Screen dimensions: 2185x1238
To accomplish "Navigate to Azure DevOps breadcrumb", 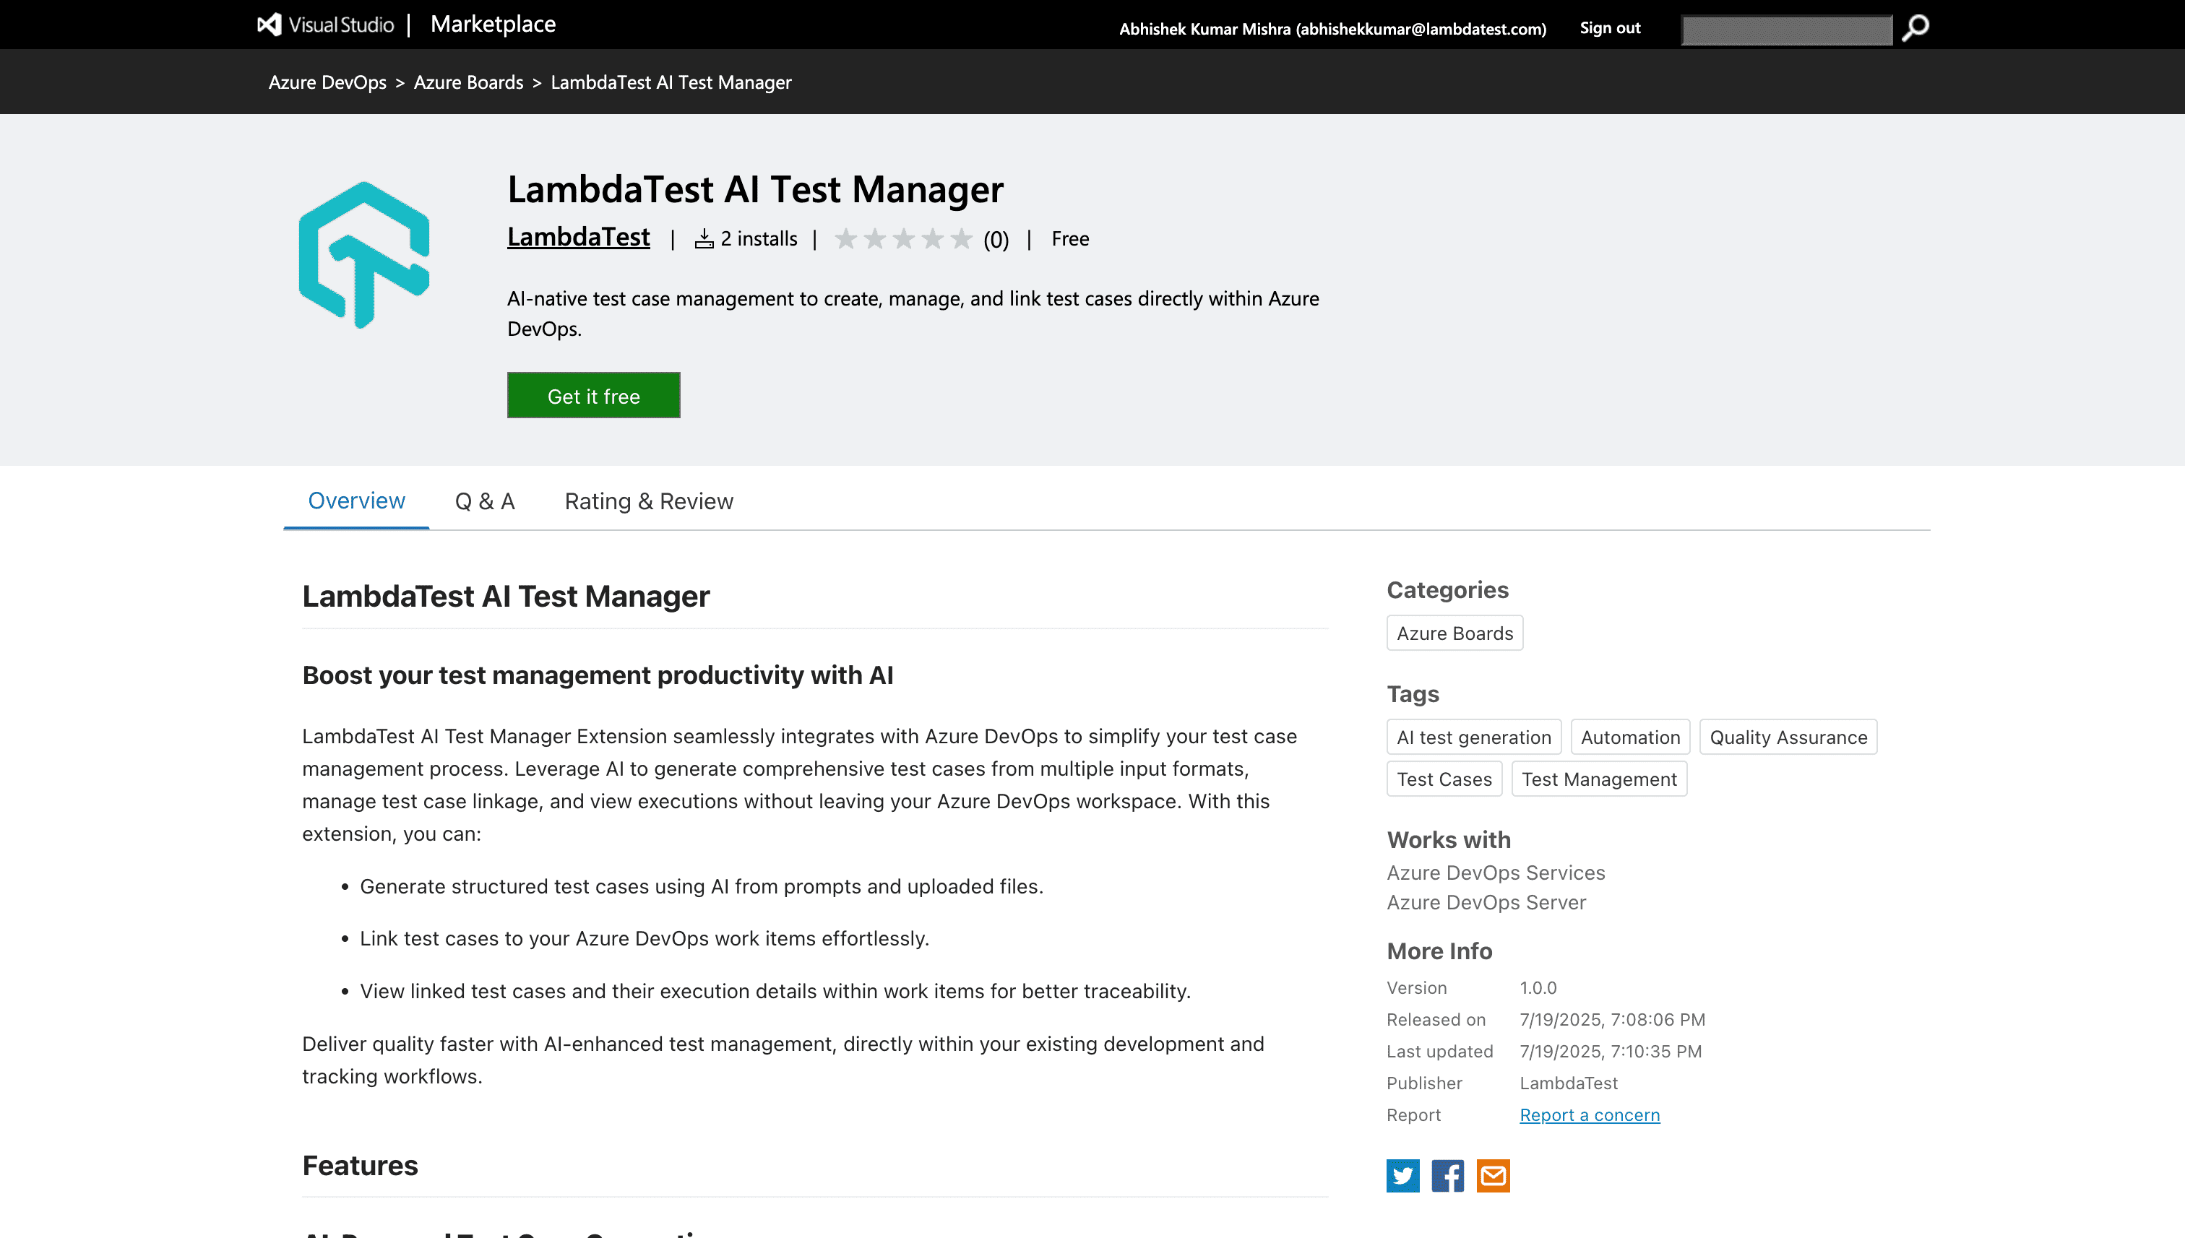I will point(327,82).
